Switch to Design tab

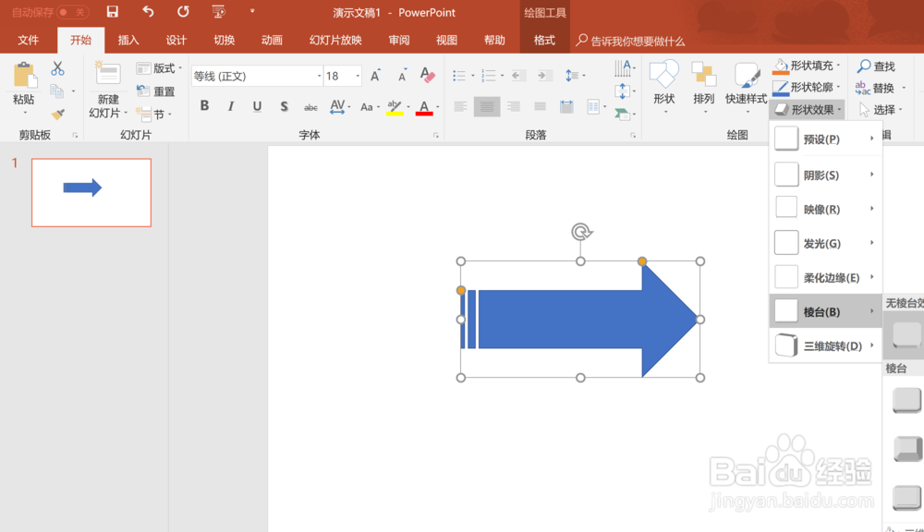[x=176, y=40]
